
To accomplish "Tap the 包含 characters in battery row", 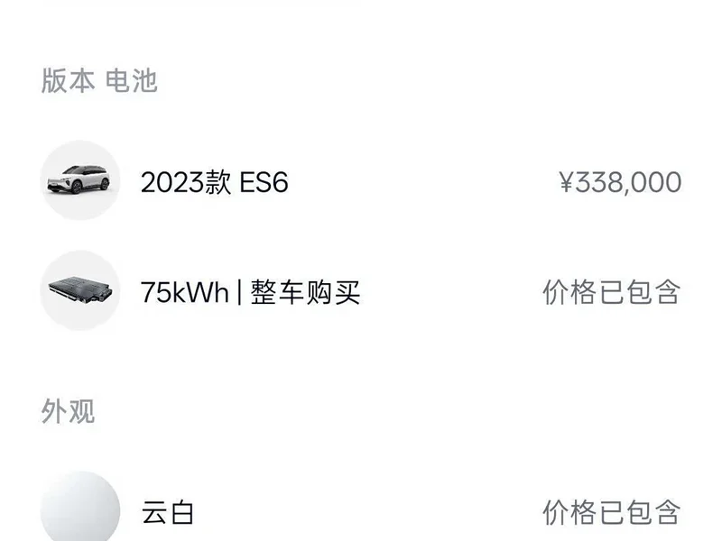I will click(653, 292).
